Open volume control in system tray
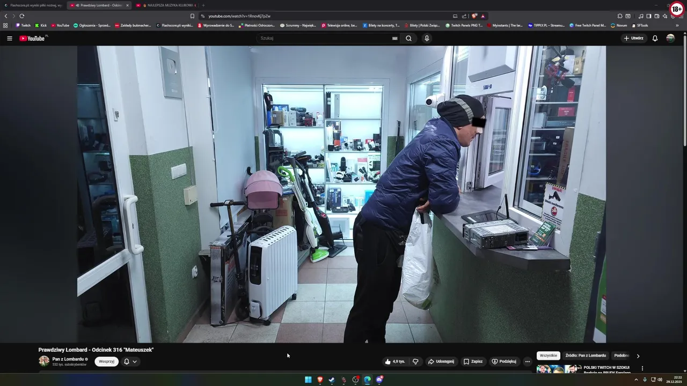This screenshot has height=386, width=687. [660, 380]
